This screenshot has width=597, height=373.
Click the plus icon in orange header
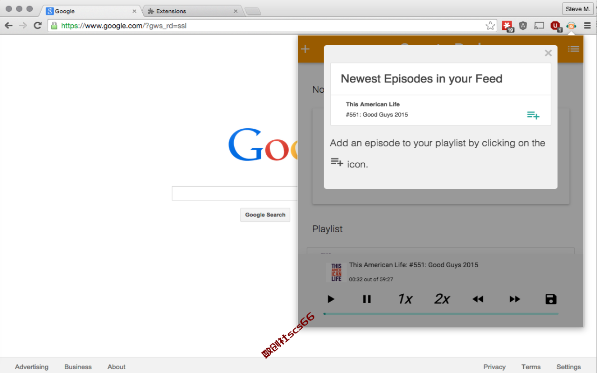(305, 49)
